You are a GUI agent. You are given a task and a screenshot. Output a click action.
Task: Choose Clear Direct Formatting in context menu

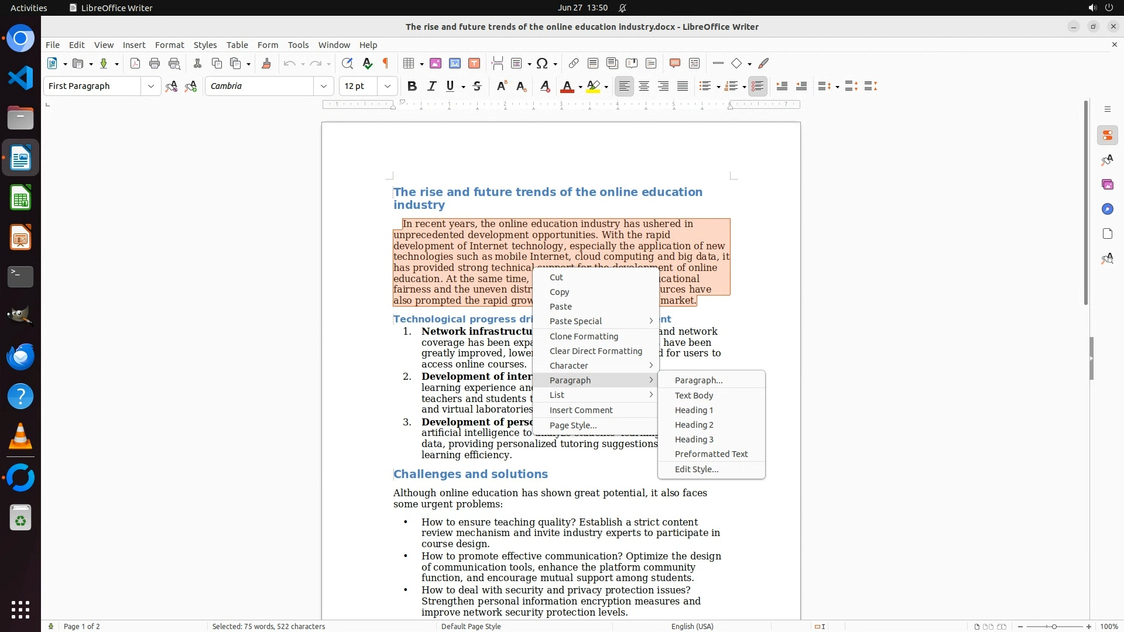[595, 351]
